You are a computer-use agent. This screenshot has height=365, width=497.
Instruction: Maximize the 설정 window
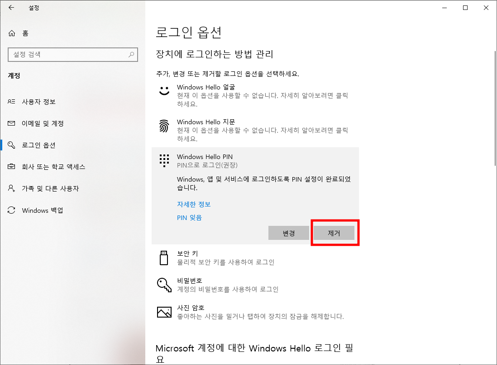point(465,8)
